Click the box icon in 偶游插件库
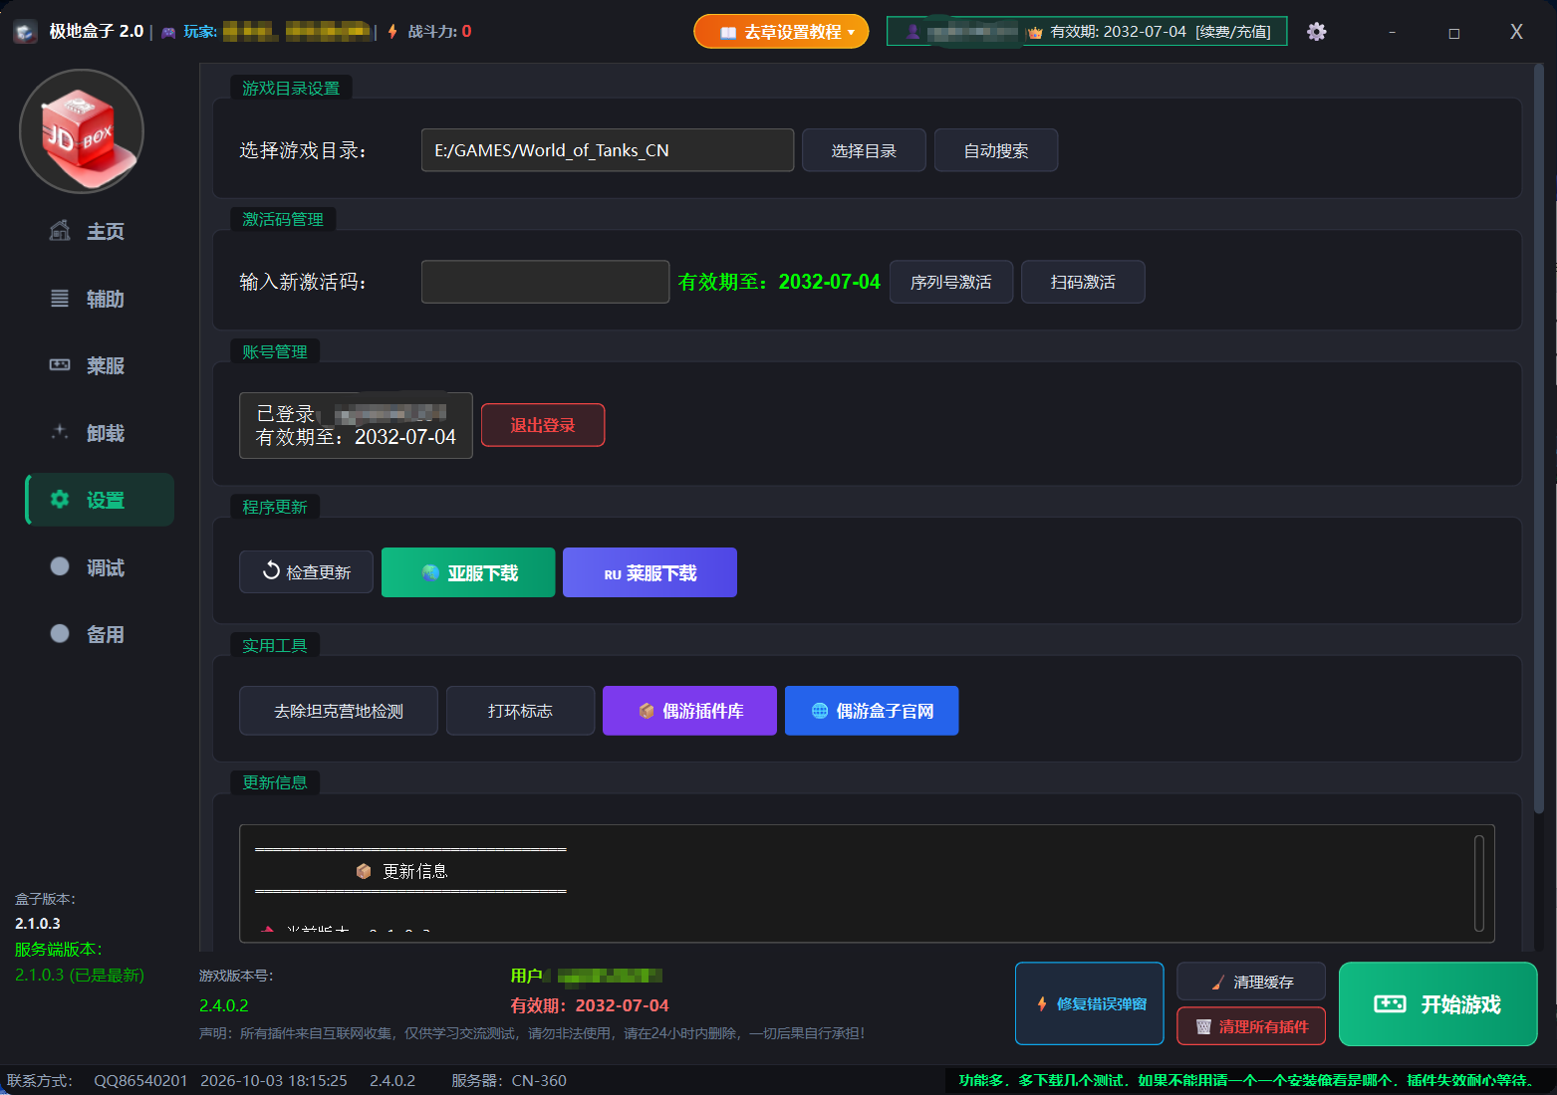The width and height of the screenshot is (1557, 1095). click(x=647, y=711)
